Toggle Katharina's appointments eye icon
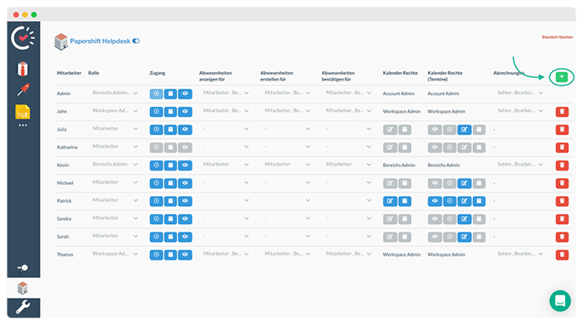Image resolution: width=583 pixels, height=325 pixels. click(435, 148)
